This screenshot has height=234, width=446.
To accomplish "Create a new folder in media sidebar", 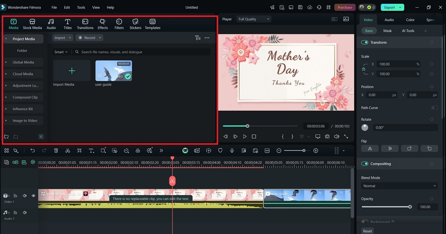I will pos(6,136).
